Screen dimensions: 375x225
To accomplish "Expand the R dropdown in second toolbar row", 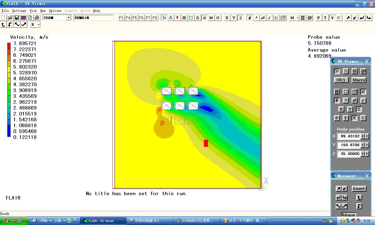I will 38,25.
